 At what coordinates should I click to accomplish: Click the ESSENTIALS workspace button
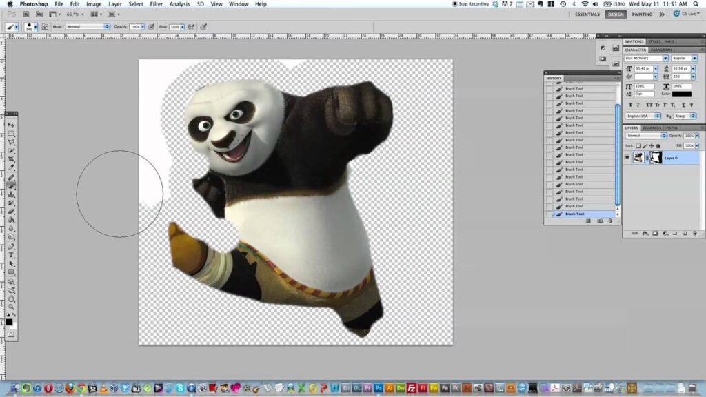click(x=587, y=14)
